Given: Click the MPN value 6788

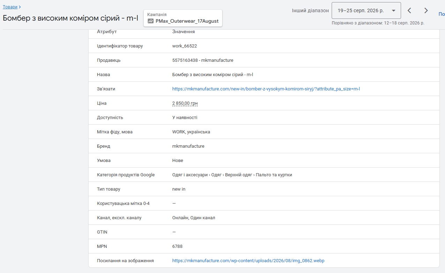Looking at the screenshot, I should click(x=177, y=246).
